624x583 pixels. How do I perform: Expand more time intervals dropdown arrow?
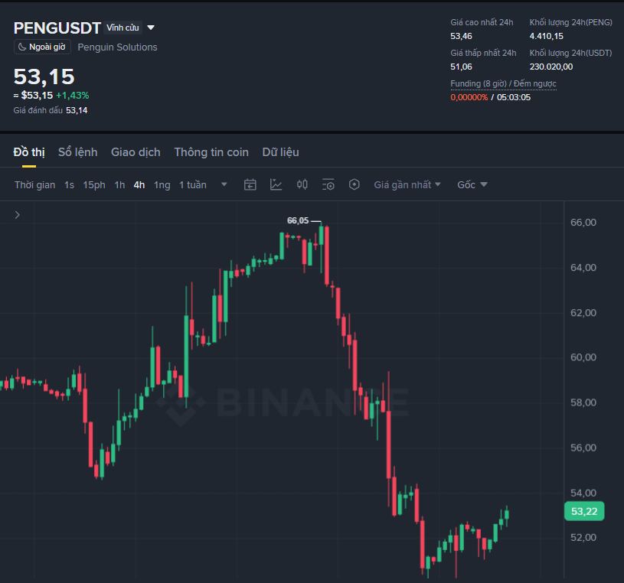[x=224, y=184]
